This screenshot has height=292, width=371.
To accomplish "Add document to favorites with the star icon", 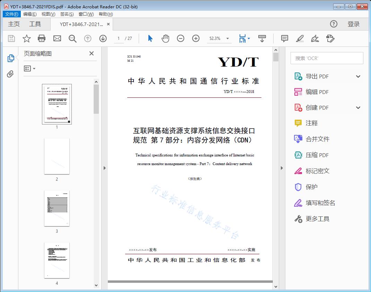I will pos(26,38).
